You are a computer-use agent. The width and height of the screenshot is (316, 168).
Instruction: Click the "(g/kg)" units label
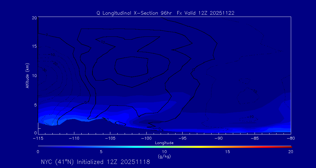tap(164, 157)
